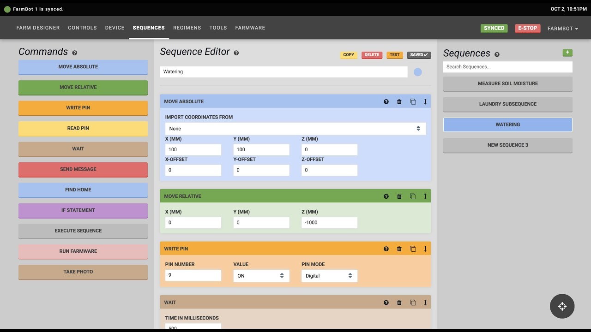Add an If Statement command

pyautogui.click(x=83, y=210)
